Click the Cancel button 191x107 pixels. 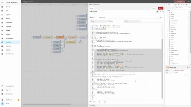pos(154,8)
